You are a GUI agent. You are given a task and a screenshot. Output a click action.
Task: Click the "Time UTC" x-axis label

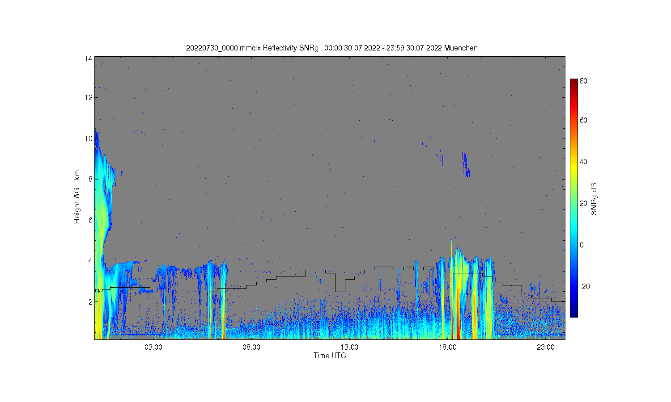coord(330,356)
